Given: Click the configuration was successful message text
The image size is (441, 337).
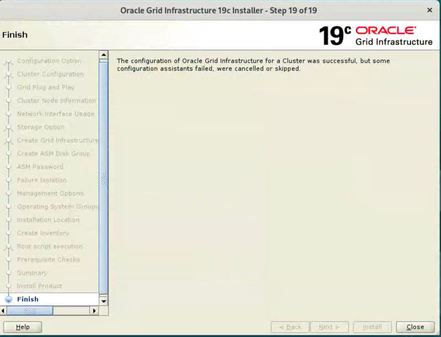Looking at the screenshot, I should coord(253,65).
